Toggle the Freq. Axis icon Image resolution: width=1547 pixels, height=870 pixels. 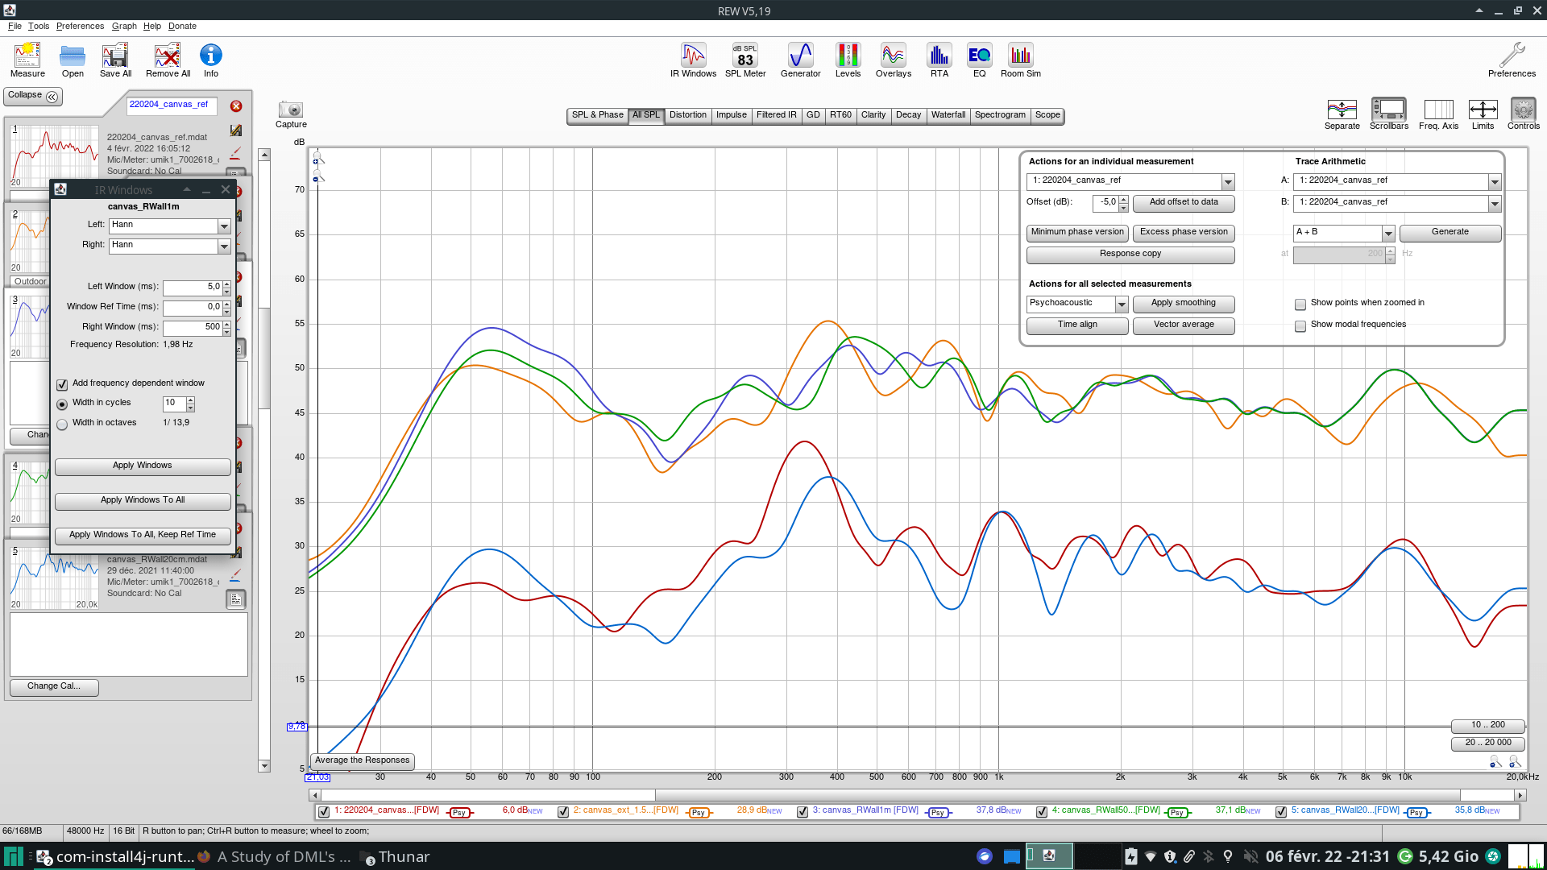pos(1438,114)
